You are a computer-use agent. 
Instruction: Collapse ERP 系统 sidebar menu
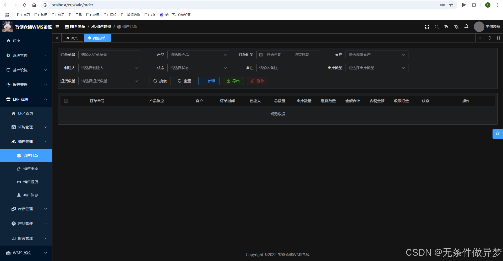[26, 99]
